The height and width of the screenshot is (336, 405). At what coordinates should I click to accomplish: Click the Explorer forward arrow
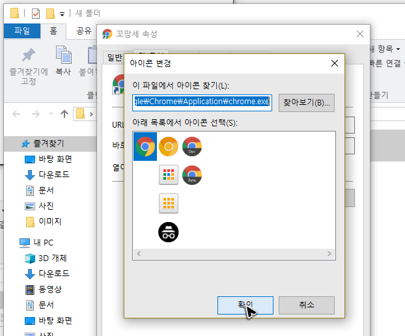(x=36, y=114)
